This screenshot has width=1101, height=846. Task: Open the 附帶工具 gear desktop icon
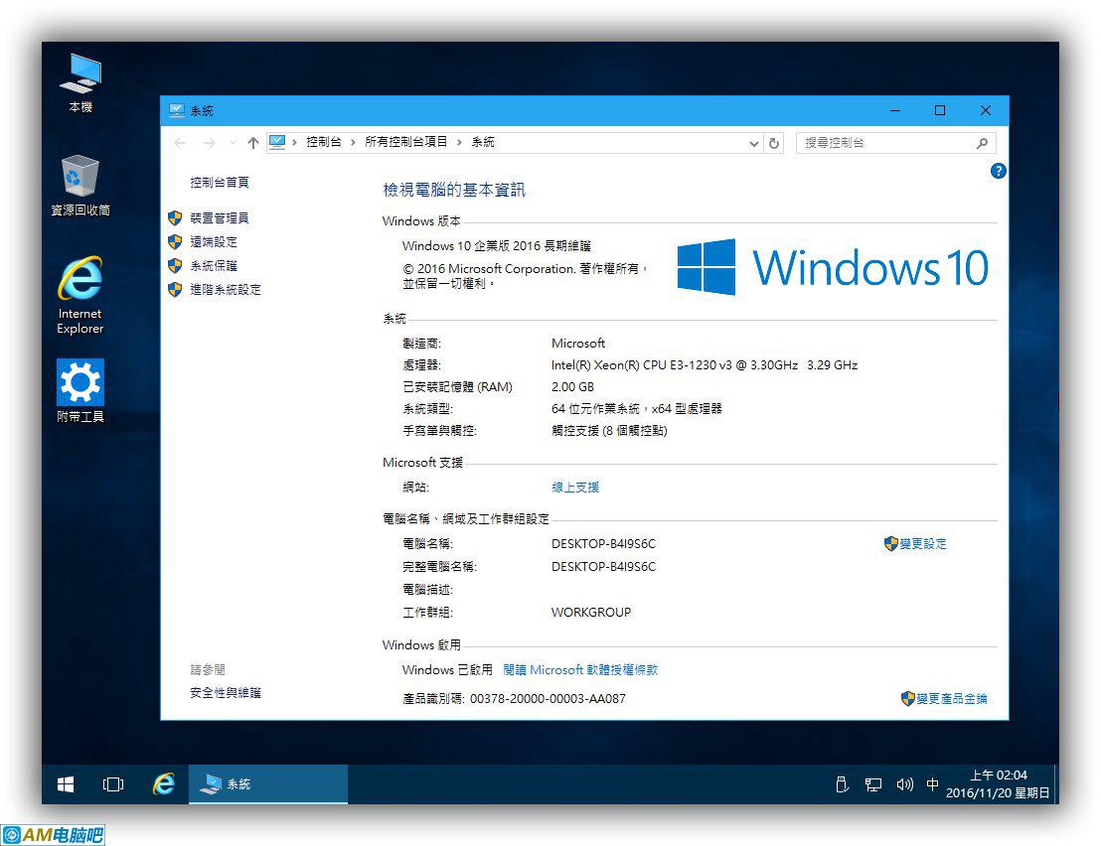80,391
